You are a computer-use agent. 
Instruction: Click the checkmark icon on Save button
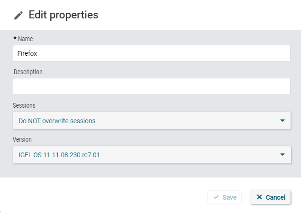pos(216,197)
